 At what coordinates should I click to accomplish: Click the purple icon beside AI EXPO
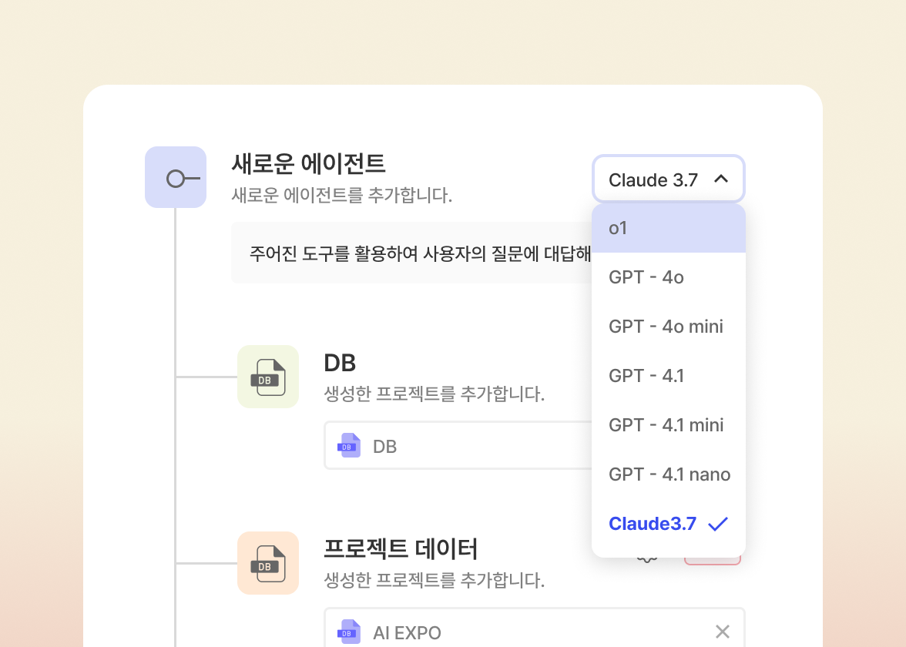point(348,632)
